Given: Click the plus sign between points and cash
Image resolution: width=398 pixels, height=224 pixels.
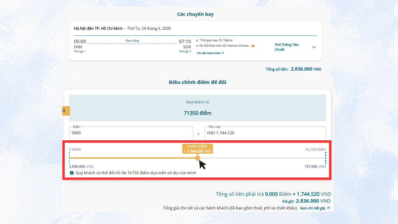Looking at the screenshot, I should pos(199,134).
